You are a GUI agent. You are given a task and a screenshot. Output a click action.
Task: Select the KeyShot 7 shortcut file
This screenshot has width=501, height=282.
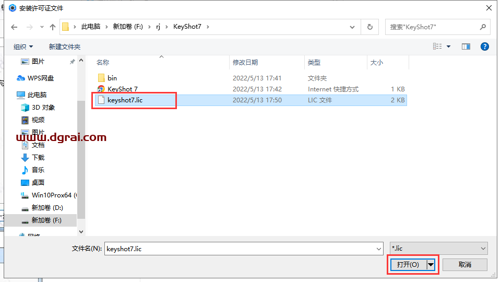(x=122, y=89)
